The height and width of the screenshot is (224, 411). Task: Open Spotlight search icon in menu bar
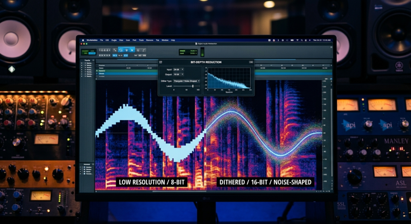pyautogui.click(x=302, y=40)
